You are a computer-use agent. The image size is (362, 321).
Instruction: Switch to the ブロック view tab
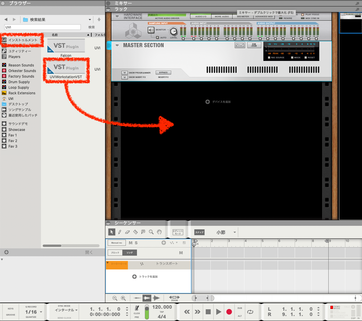[x=115, y=252]
